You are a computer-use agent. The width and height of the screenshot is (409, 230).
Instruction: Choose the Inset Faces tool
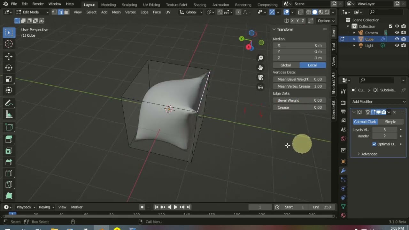coord(9,151)
